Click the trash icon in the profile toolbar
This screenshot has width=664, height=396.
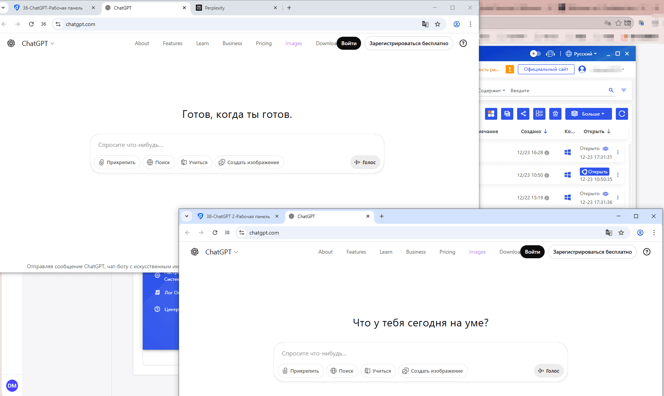pyautogui.click(x=555, y=114)
